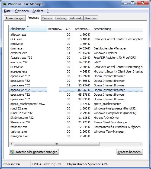Click the Prozess beenden button

click(x=130, y=152)
